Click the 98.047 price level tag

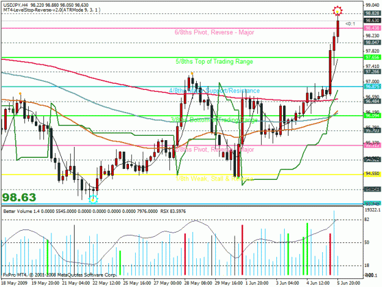coord(372,42)
